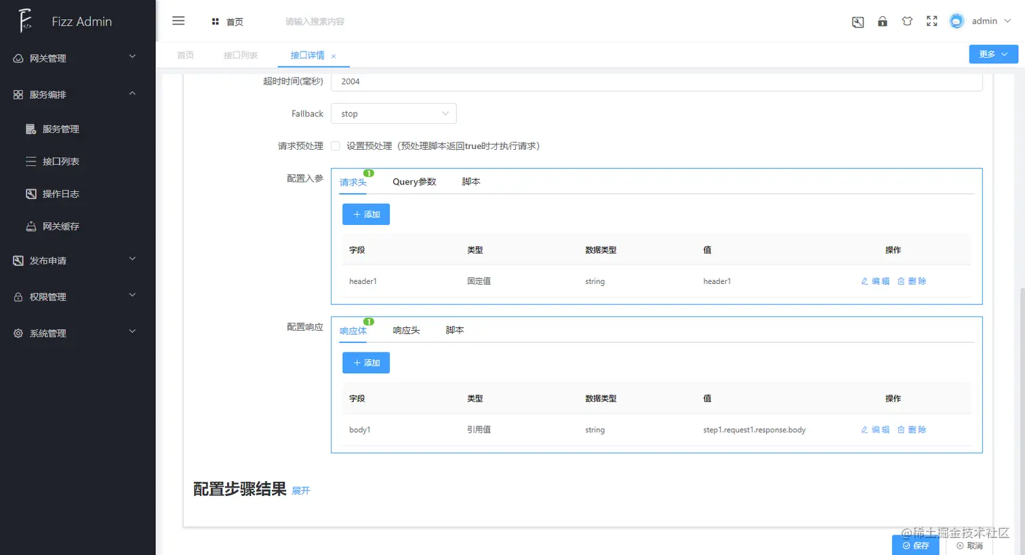Open the 脚本 tab under 配置响应
This screenshot has width=1025, height=555.
point(455,330)
